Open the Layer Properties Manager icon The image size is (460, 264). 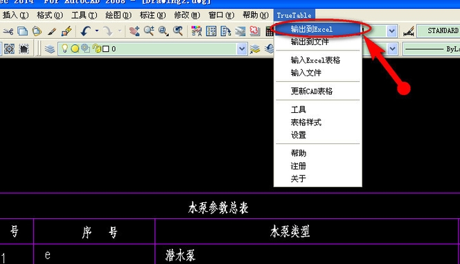click(50, 49)
